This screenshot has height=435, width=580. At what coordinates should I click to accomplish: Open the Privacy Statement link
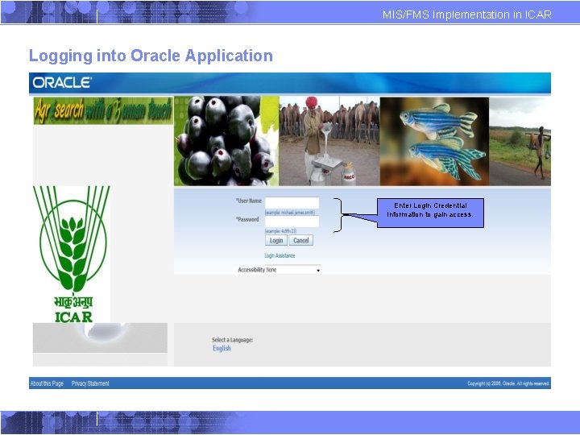[90, 383]
